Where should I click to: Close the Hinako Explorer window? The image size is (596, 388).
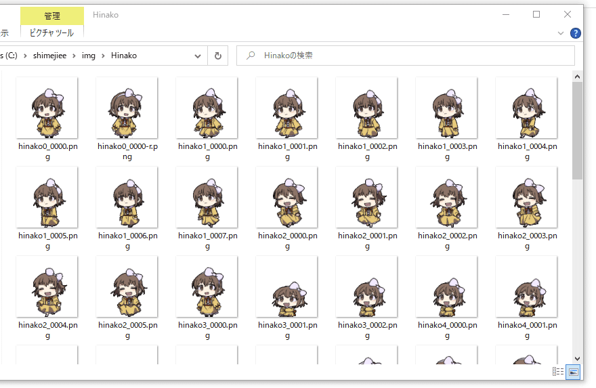click(568, 14)
